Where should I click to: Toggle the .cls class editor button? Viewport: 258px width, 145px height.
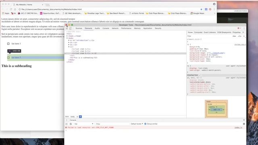[x=239, y=36]
